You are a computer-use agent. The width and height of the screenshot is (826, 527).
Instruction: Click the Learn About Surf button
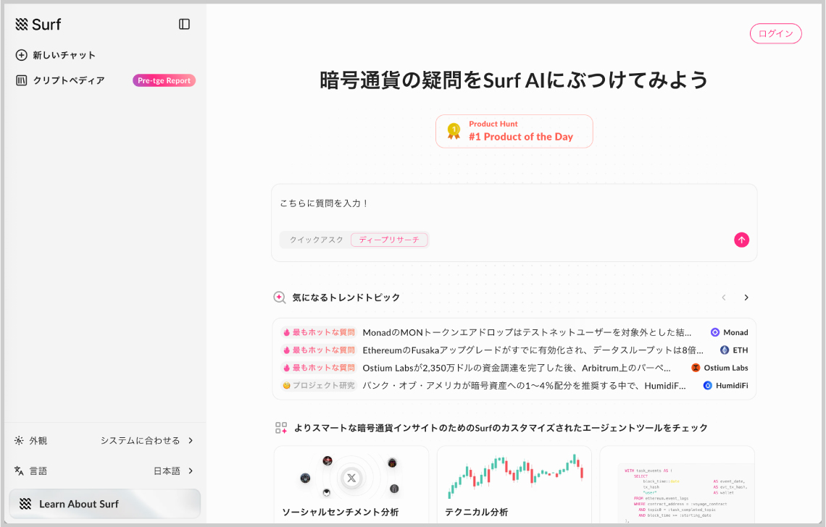point(105,504)
